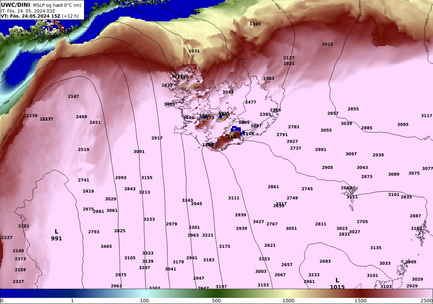The height and width of the screenshot is (304, 433).
Task: Click the map value '2705'
Action: click(x=362, y=222)
